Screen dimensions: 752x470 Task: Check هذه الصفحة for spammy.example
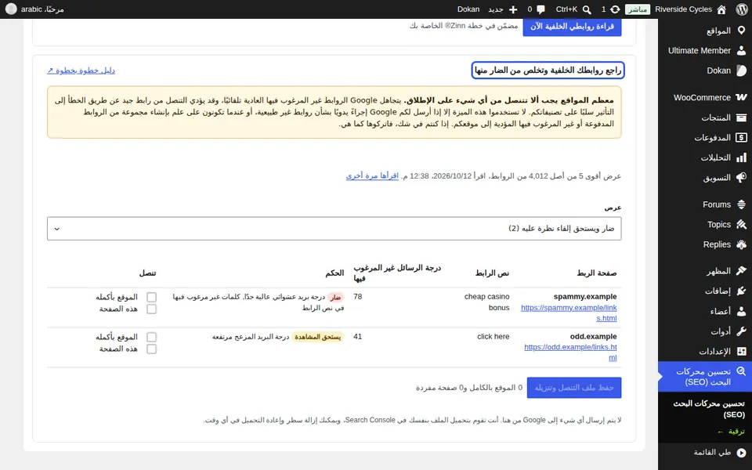pyautogui.click(x=151, y=309)
